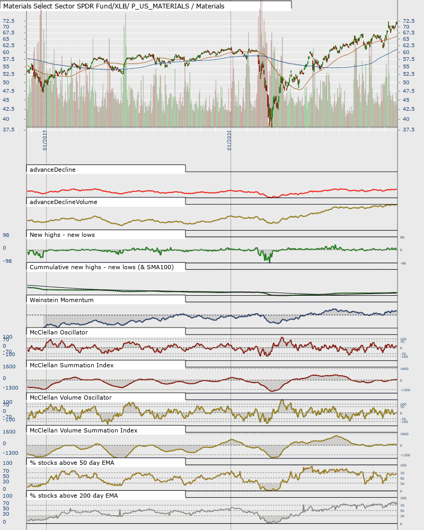This screenshot has width=424, height=530.
Task: Click the 01/2019 date marker on time axis
Action: pos(45,140)
